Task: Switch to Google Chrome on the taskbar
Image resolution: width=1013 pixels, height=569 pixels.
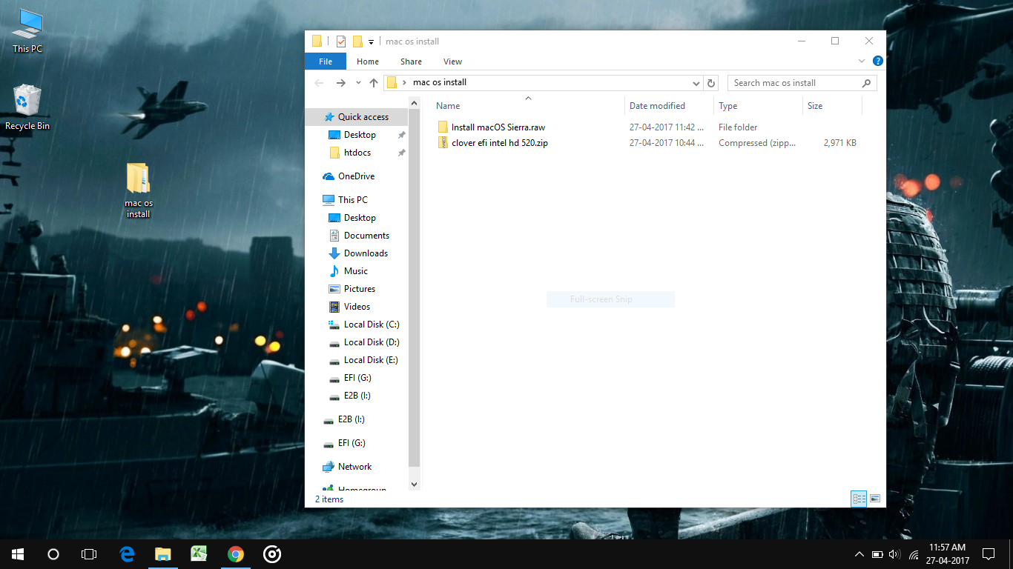Action: (236, 554)
